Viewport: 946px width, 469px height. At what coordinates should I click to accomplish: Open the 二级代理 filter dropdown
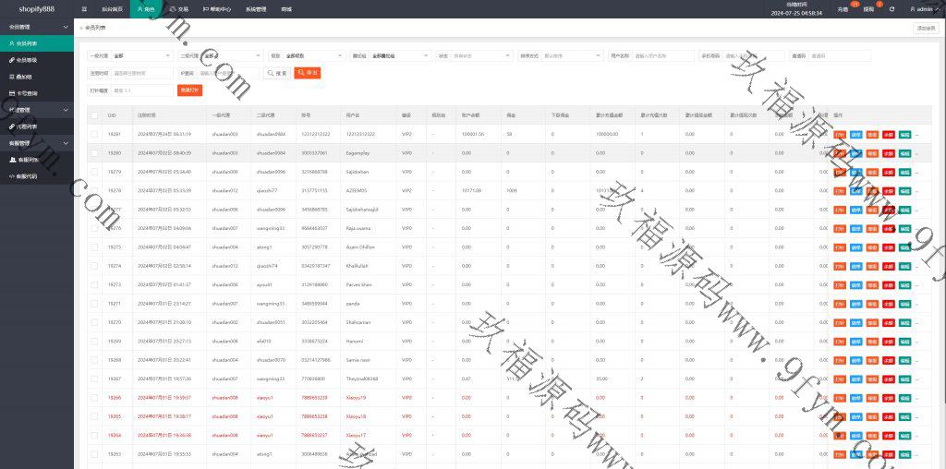coord(231,55)
